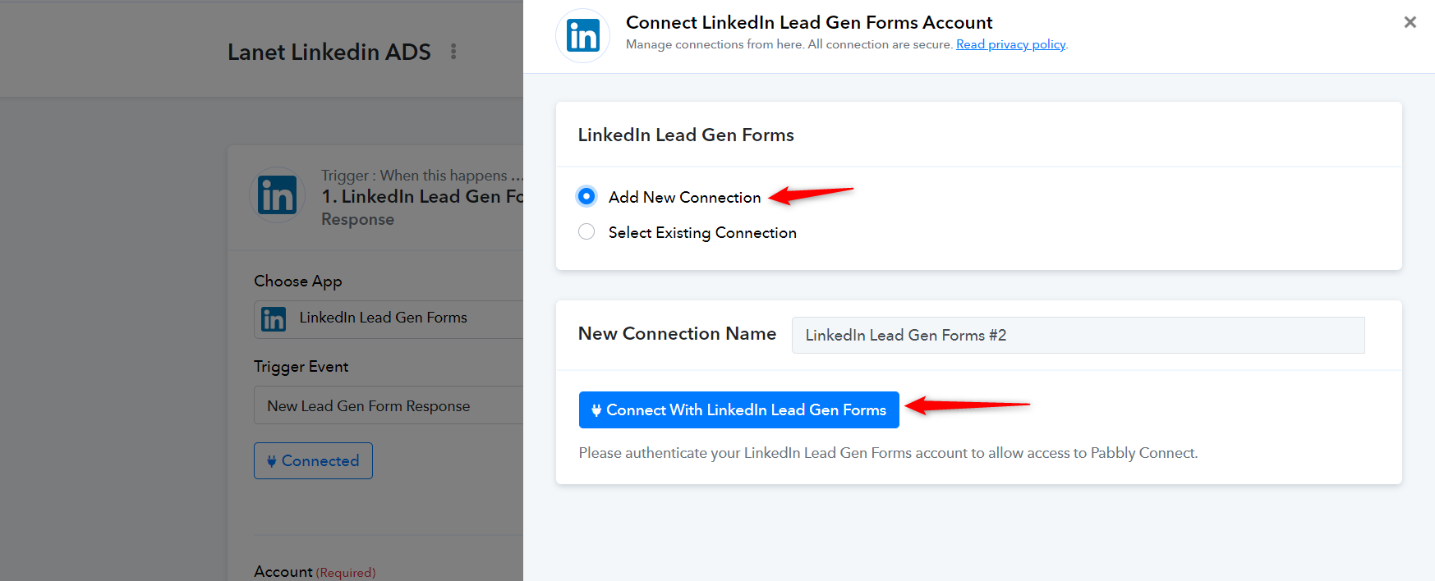Viewport: 1435px width, 581px height.
Task: Click the New Connection Name label
Action: coord(677,334)
